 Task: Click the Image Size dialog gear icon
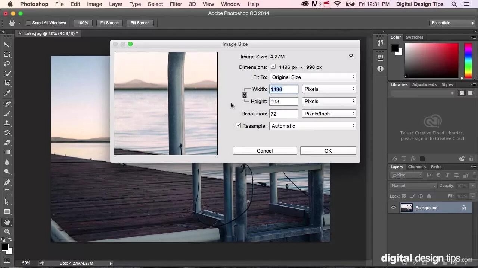click(351, 56)
